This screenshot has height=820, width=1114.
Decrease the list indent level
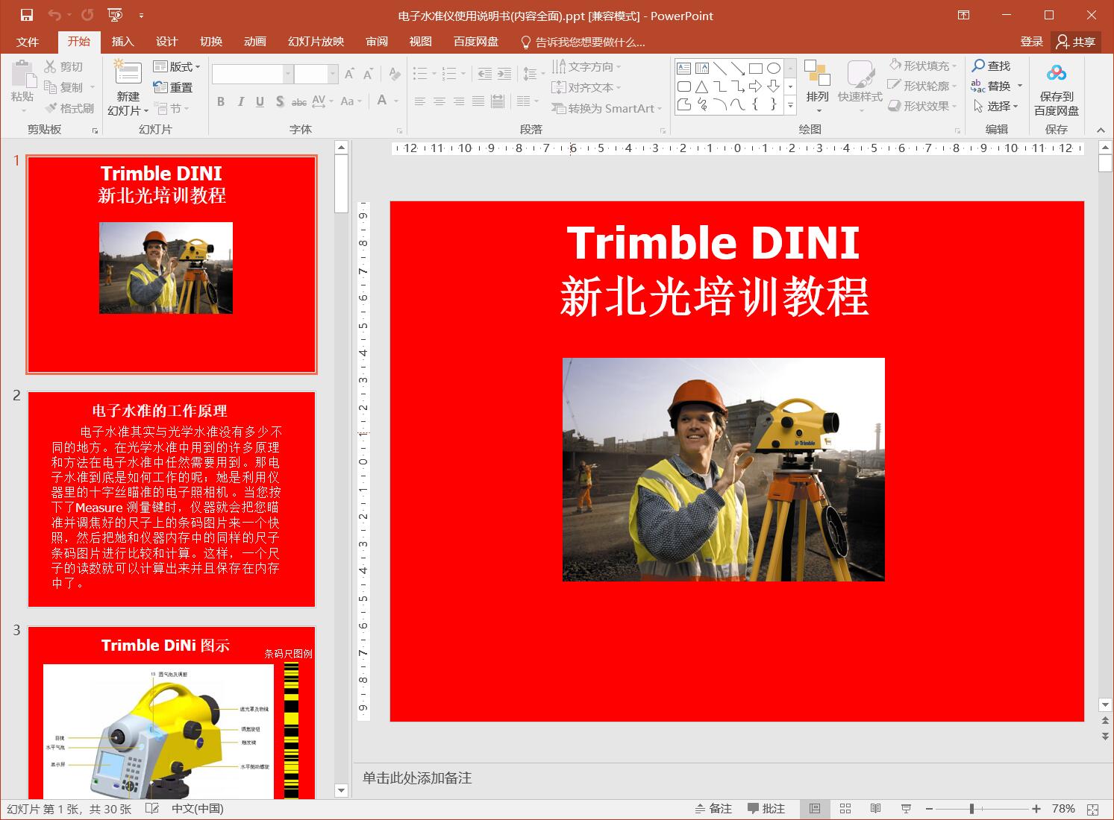[485, 74]
